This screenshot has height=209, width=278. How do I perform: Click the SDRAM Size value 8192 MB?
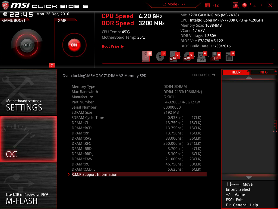[171, 112]
